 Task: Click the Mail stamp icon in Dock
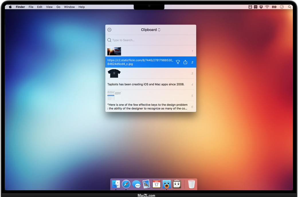tap(146, 184)
